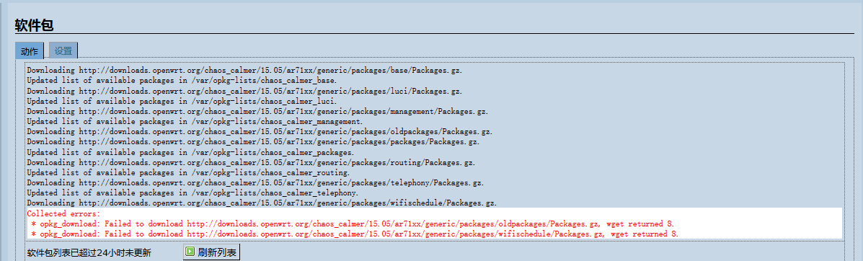Click the Downloading base/Packages.gz log line
The image size is (863, 261).
click(245, 71)
